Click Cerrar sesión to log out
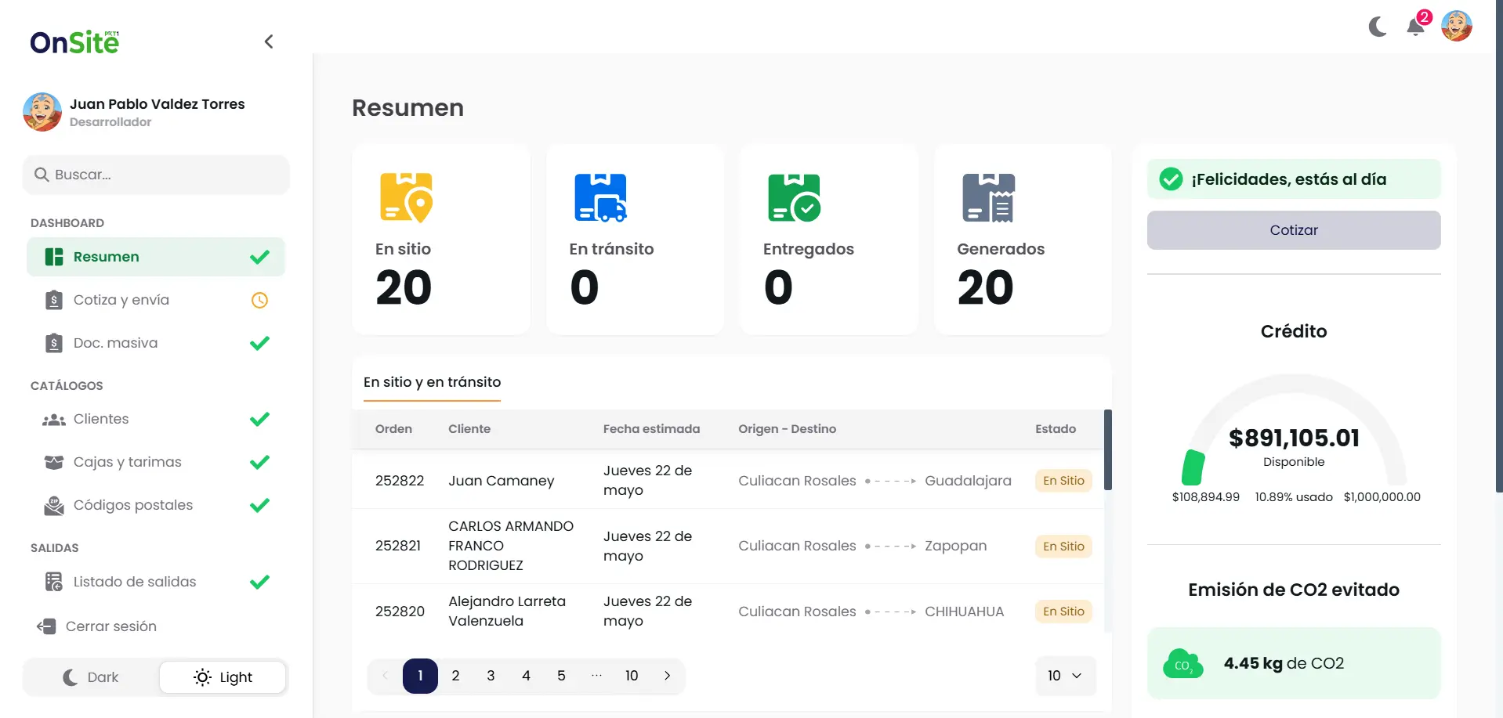The width and height of the screenshot is (1503, 718). tap(97, 626)
